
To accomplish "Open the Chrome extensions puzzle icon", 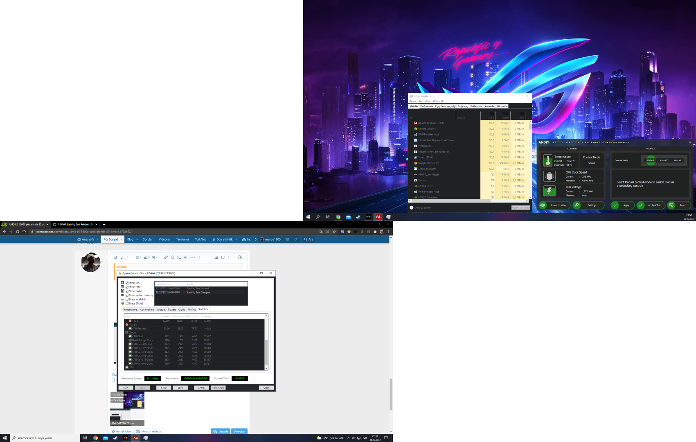I will [x=375, y=232].
